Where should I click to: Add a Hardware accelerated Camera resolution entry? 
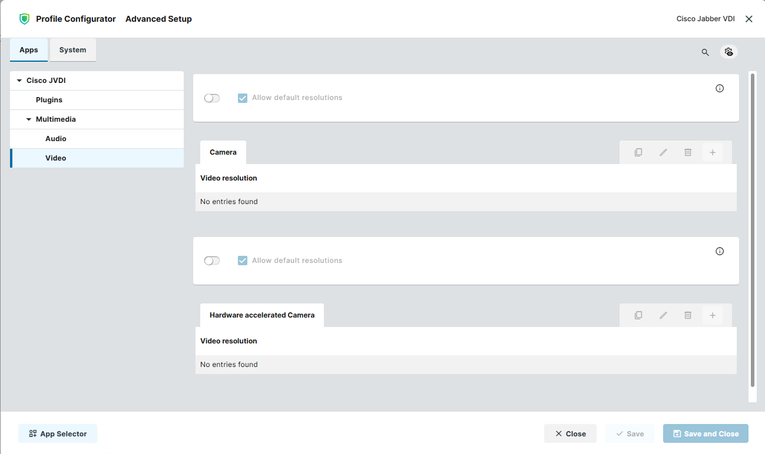click(713, 315)
